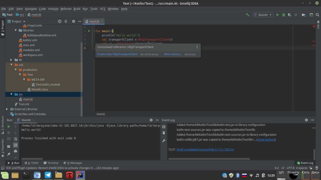Open Event Log panel gear settings
This screenshot has width=321, height=180.
tap(306, 120)
